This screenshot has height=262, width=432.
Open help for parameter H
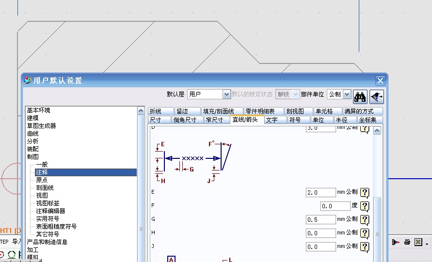click(x=365, y=233)
